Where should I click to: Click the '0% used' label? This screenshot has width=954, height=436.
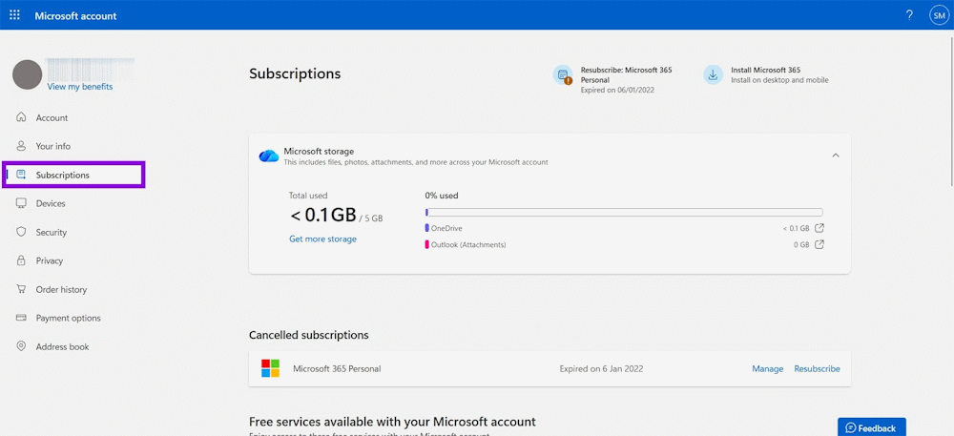442,196
